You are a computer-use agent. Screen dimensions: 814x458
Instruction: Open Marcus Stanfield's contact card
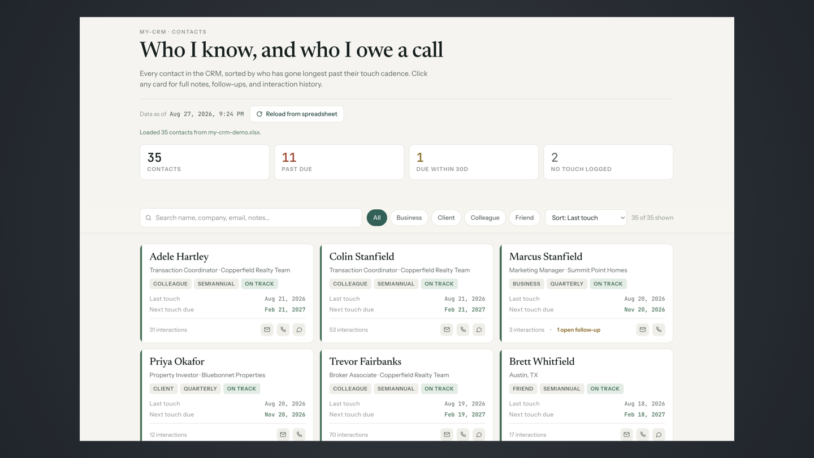tap(586, 293)
